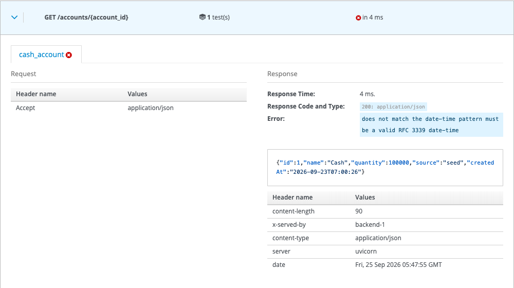Screen dimensions: 514x288
Task: Select the Accept value application/json cell
Action: click(x=151, y=108)
